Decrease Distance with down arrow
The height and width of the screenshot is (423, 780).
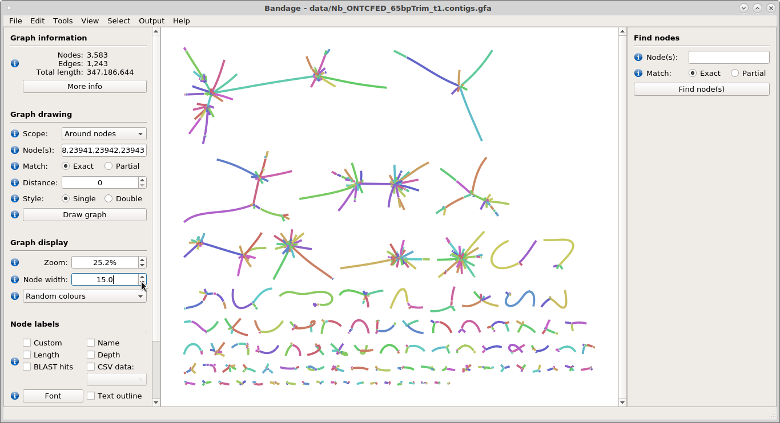coord(142,185)
